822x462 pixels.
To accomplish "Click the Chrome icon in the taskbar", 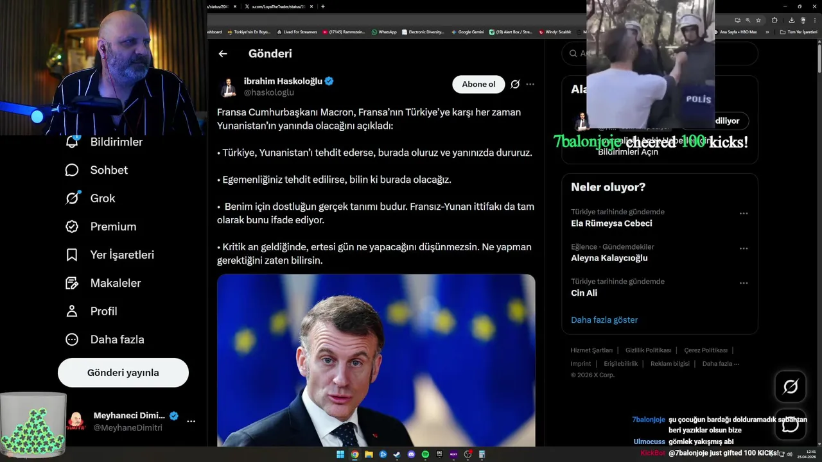I will tap(354, 454).
